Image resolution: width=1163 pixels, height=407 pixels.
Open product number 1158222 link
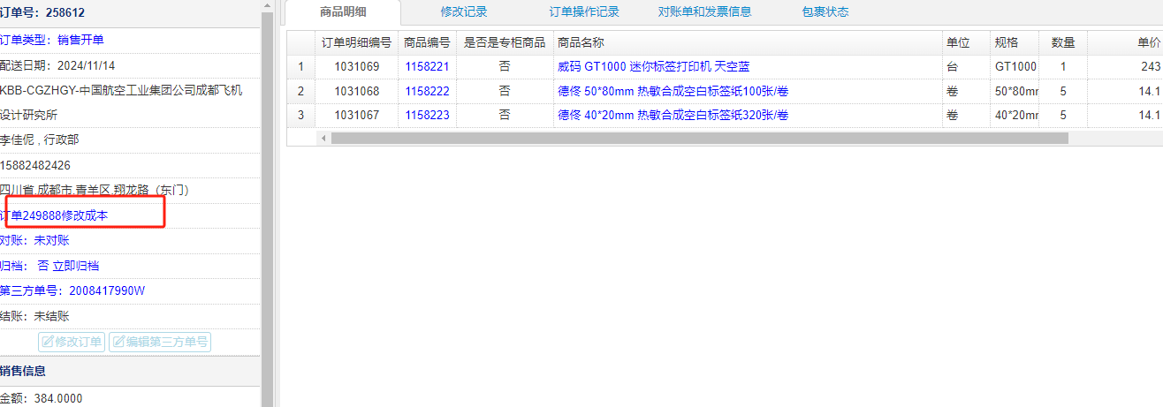tap(427, 91)
